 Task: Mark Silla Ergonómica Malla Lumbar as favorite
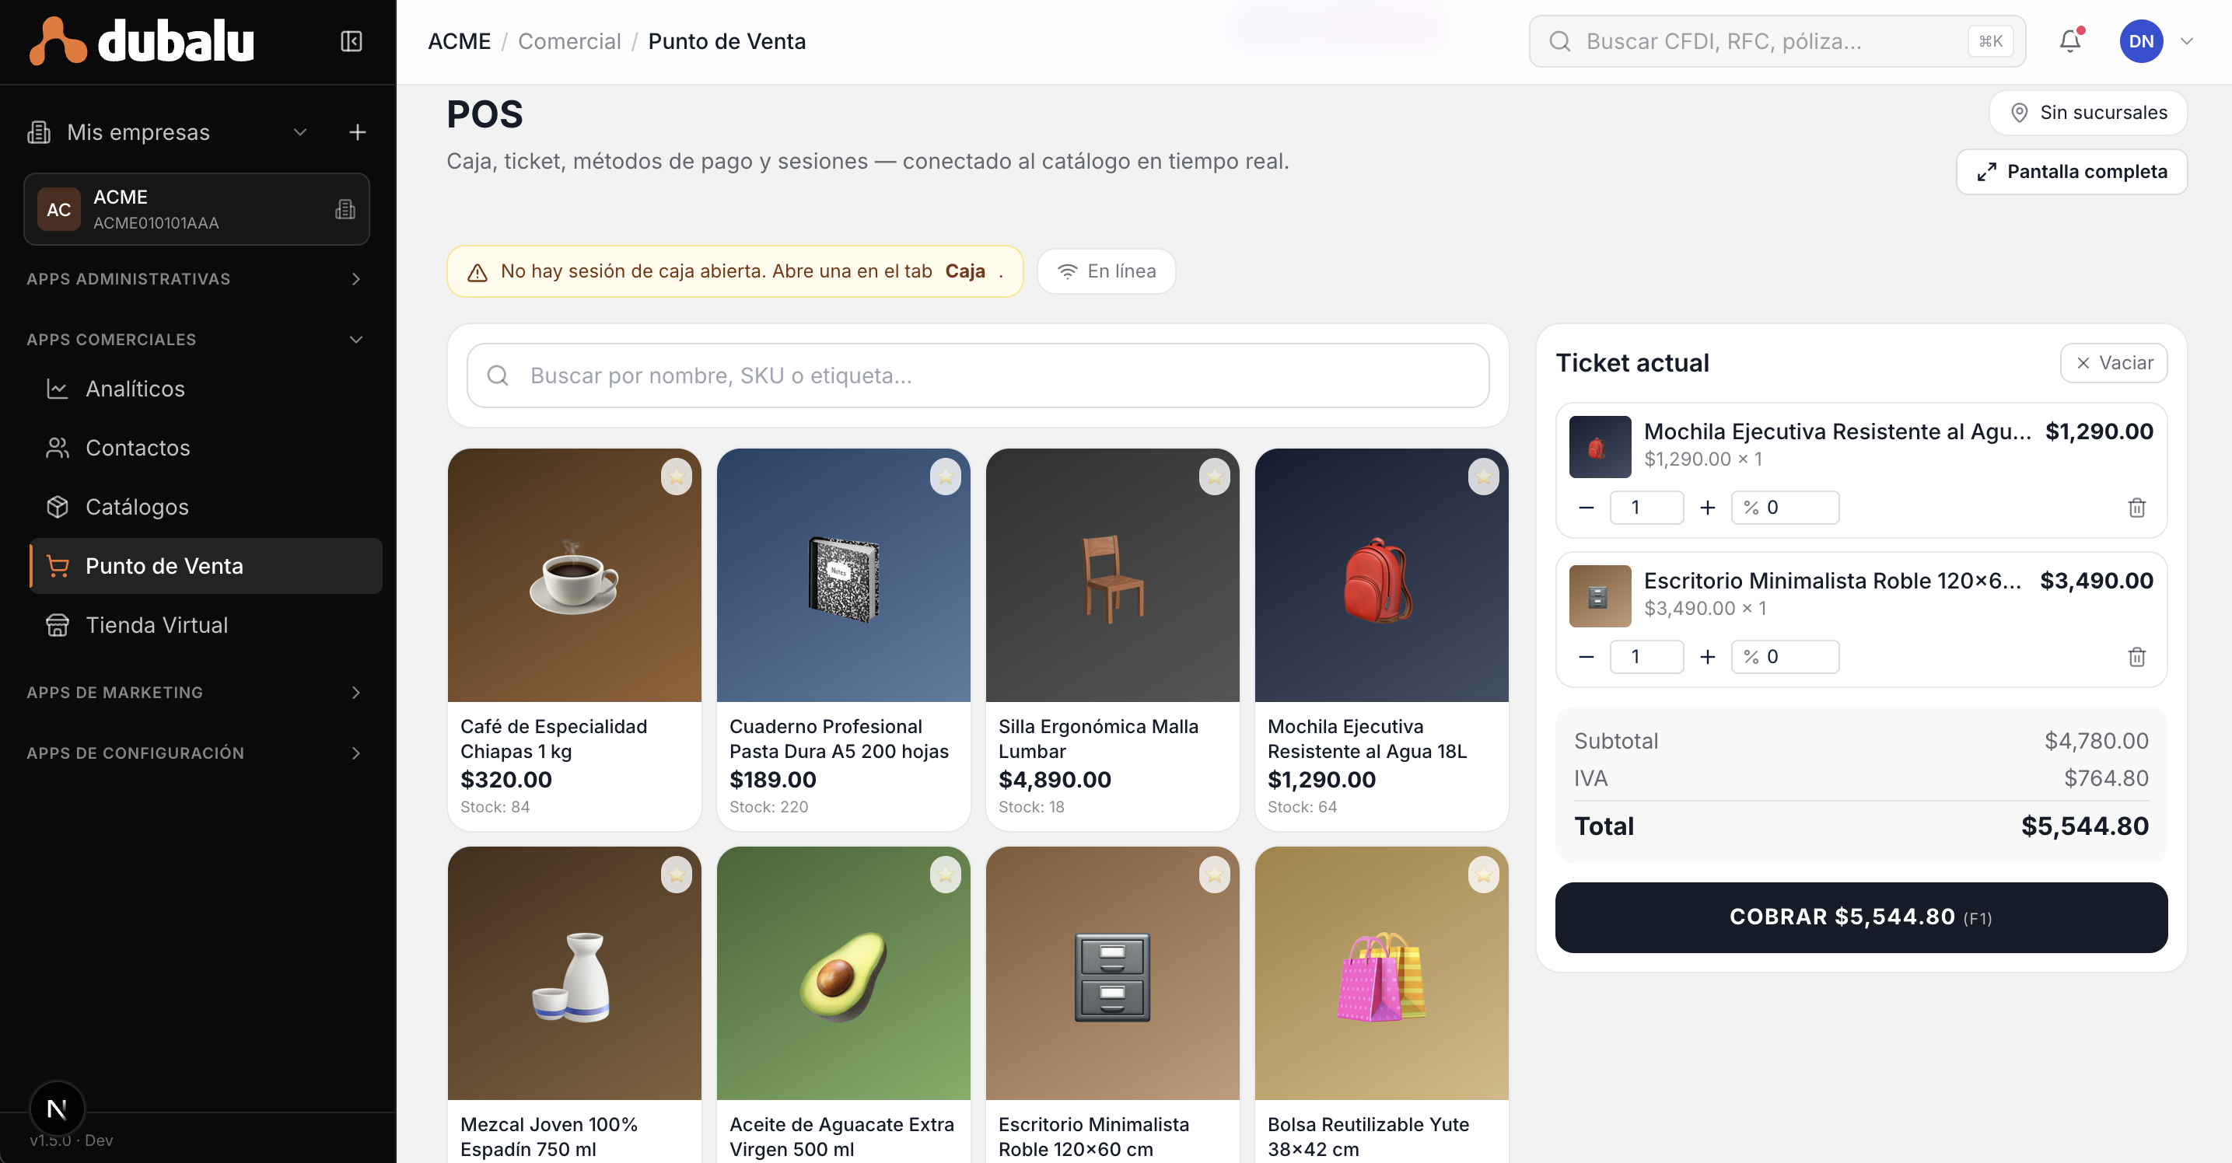click(x=1214, y=477)
